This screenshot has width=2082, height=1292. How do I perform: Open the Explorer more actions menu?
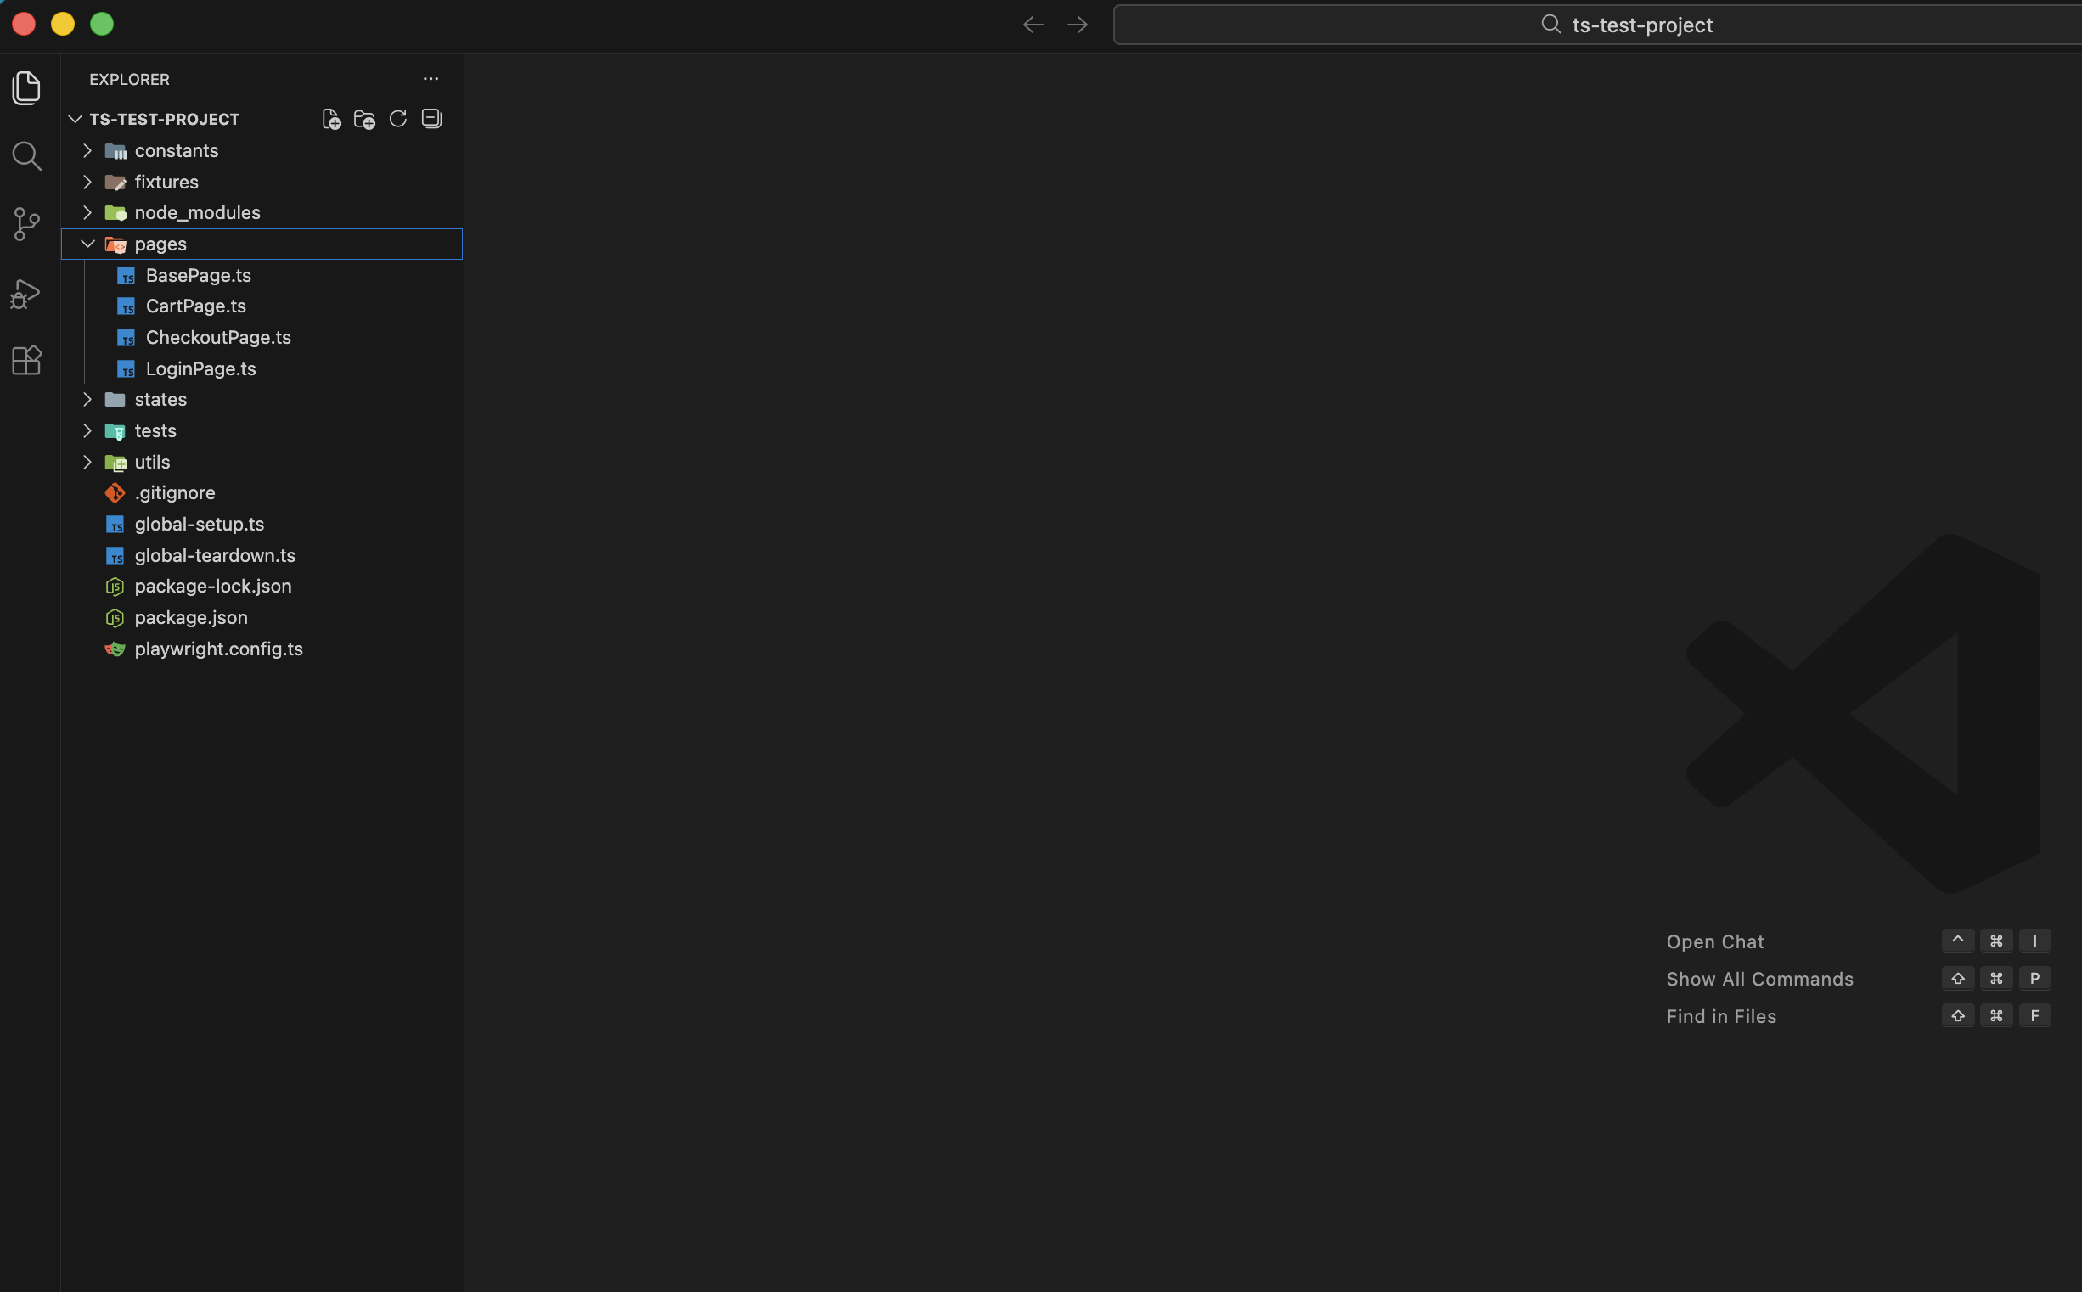pyautogui.click(x=430, y=79)
